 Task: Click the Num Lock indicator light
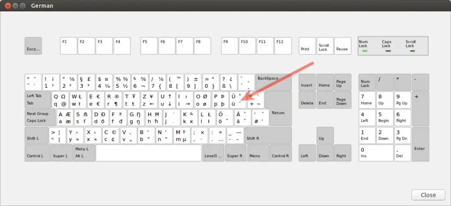364,51
